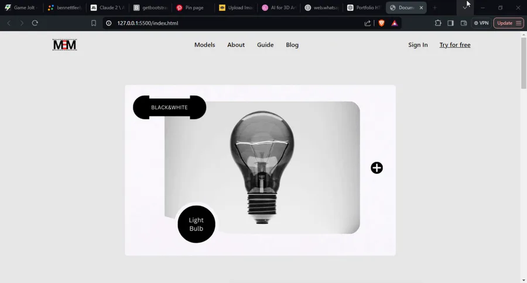Viewport: 527px width, 283px height.
Task: Switch to the Game Jolt tab
Action: click(x=22, y=8)
